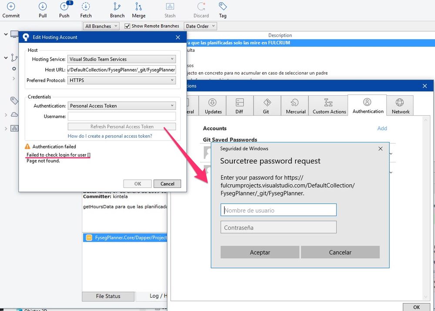Open the Date Order dropdown
Image resolution: width=435 pixels, height=311 pixels.
[200, 26]
